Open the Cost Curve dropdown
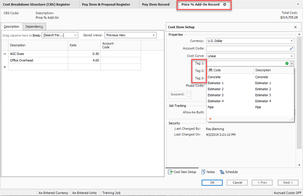This screenshot has width=303, height=196. [x=292, y=56]
